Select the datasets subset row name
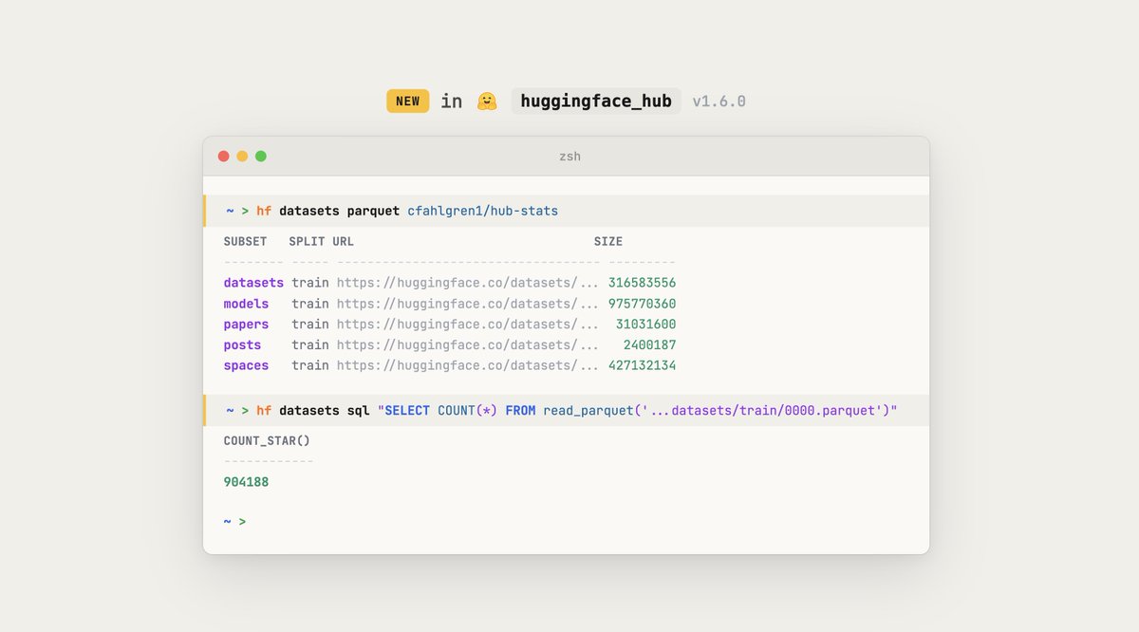Image resolution: width=1139 pixels, height=632 pixels. [x=253, y=283]
